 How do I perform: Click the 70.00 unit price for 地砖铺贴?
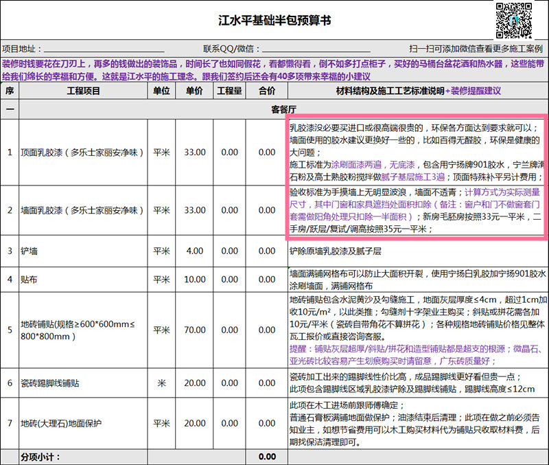[x=194, y=330]
